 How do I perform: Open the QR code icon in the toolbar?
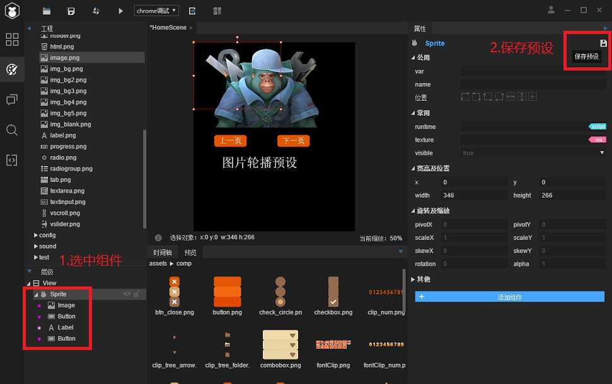point(217,11)
